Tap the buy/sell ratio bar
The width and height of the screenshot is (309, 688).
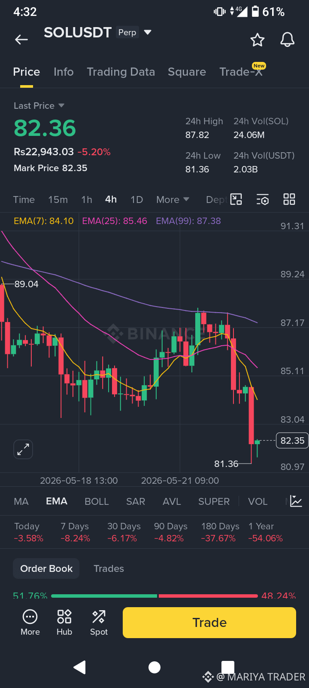[x=154, y=596]
